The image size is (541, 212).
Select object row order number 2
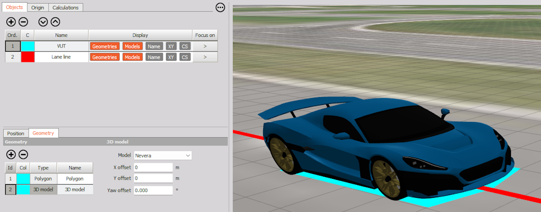[x=13, y=57]
